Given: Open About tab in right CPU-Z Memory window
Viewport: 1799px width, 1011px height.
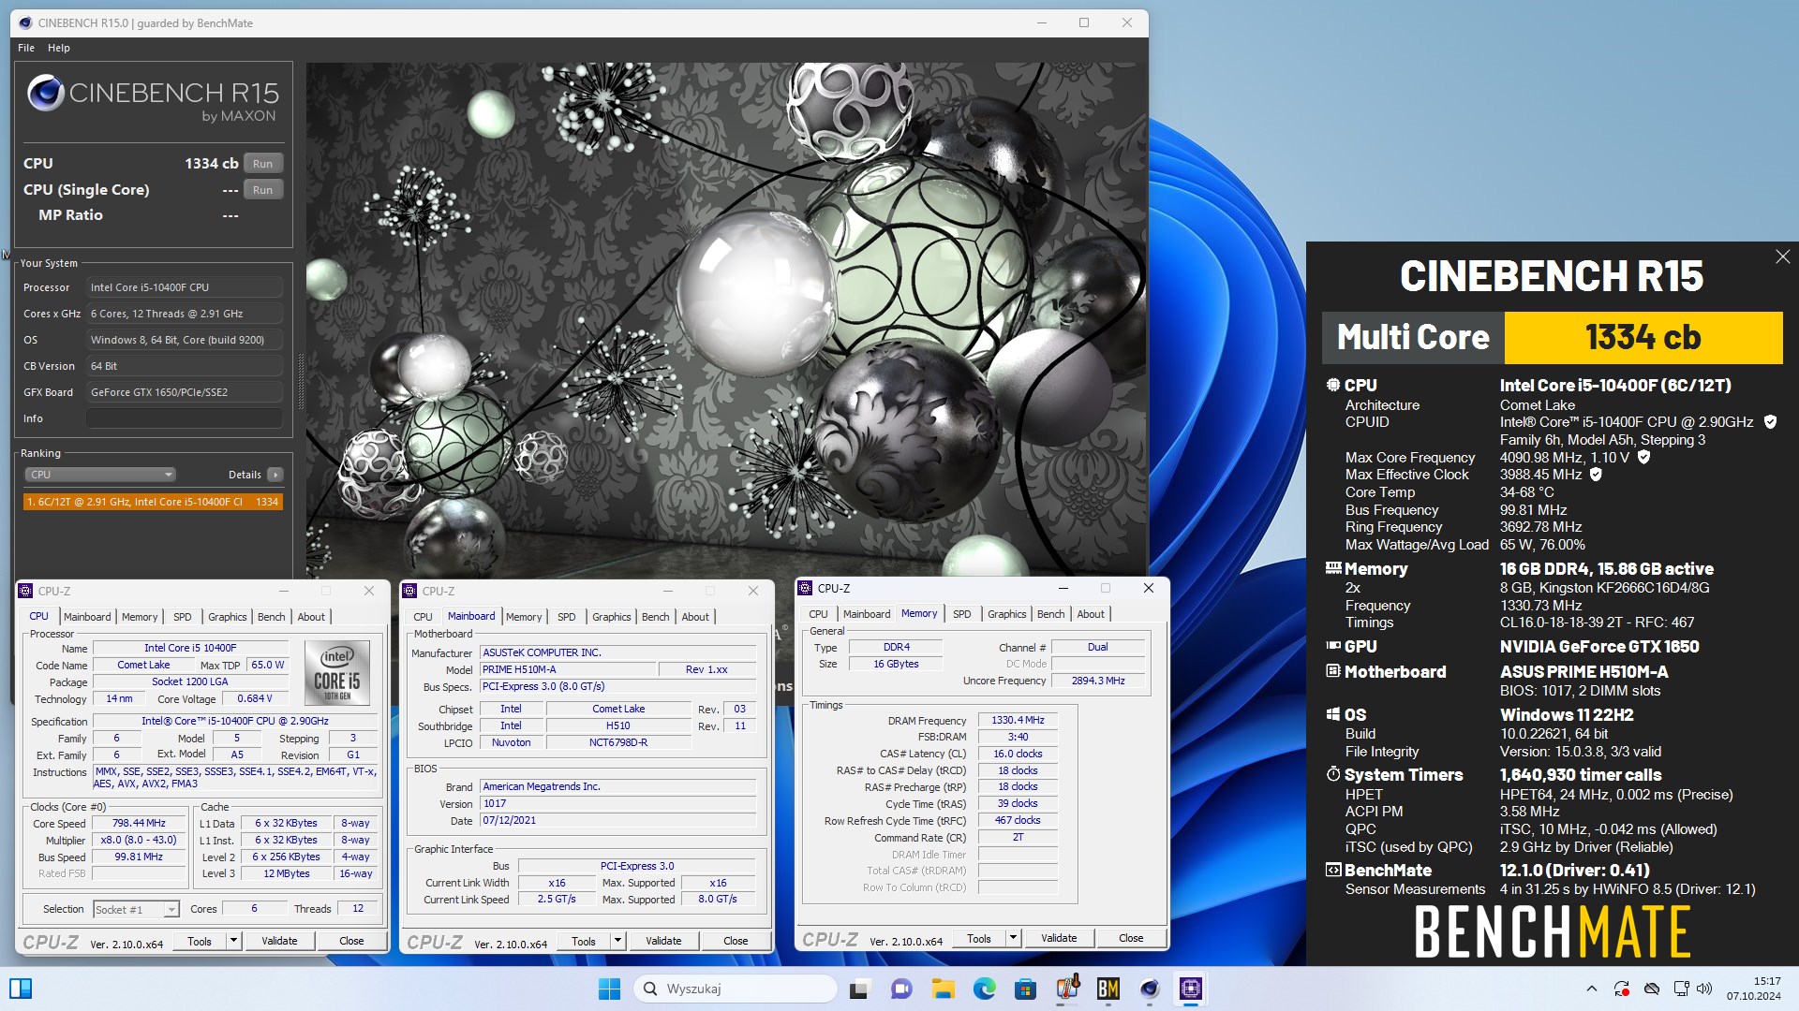Looking at the screenshot, I should point(1091,614).
